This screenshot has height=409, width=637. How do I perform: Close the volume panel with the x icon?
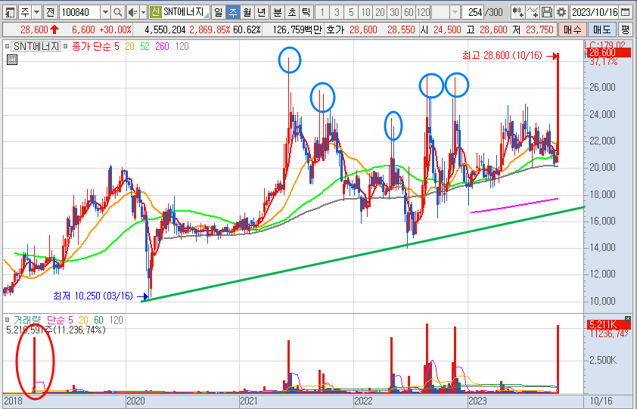[x=628, y=319]
